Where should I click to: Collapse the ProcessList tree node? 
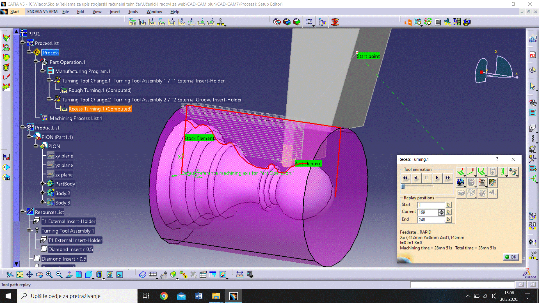pyautogui.click(x=22, y=43)
